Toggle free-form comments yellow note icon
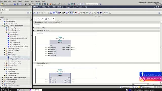The width and height of the screenshot is (162, 91). [73, 13]
